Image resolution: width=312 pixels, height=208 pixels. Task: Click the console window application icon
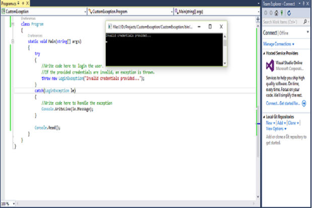tap(110, 27)
